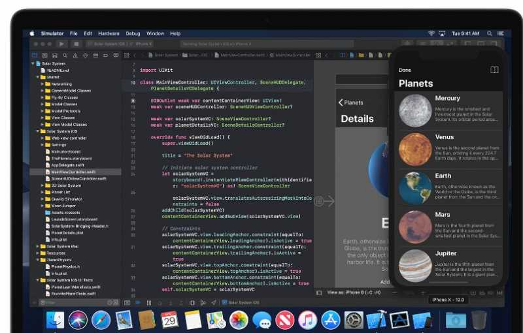Stop the running scheme
523x333 pixels.
click(76, 44)
